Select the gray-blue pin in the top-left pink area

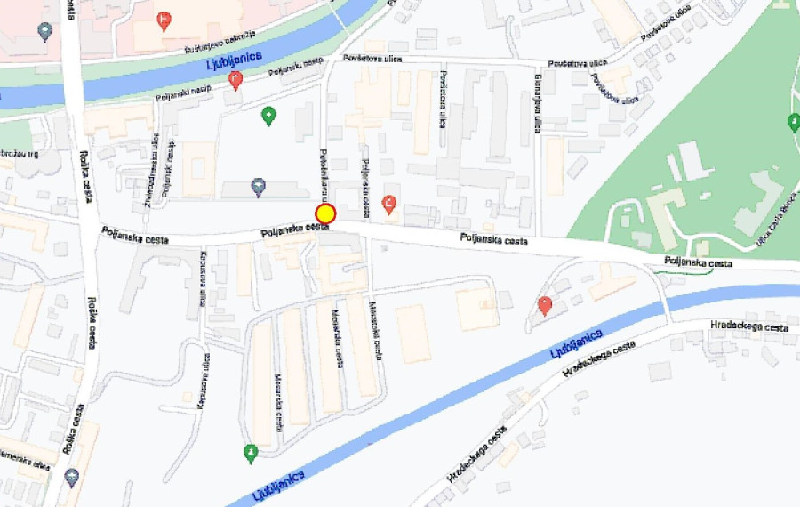(x=45, y=32)
